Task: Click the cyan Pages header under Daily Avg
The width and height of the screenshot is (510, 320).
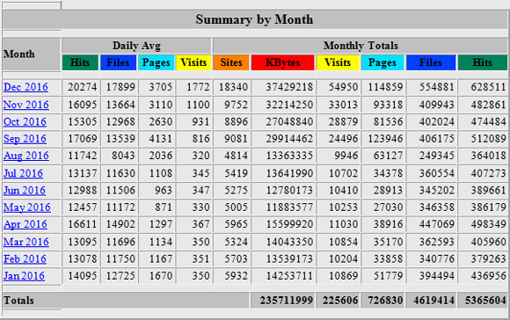Action: [x=157, y=62]
